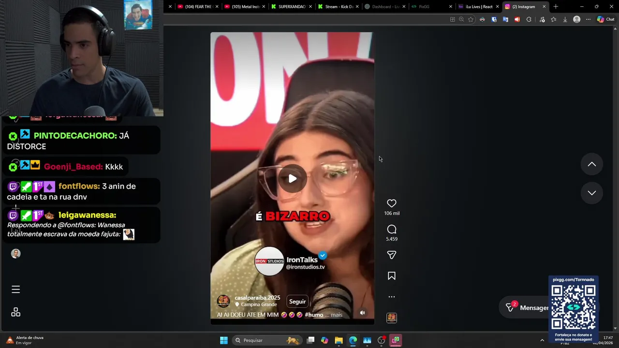Open Instagram hamburger menu icon
This screenshot has width=619, height=348.
click(15, 290)
